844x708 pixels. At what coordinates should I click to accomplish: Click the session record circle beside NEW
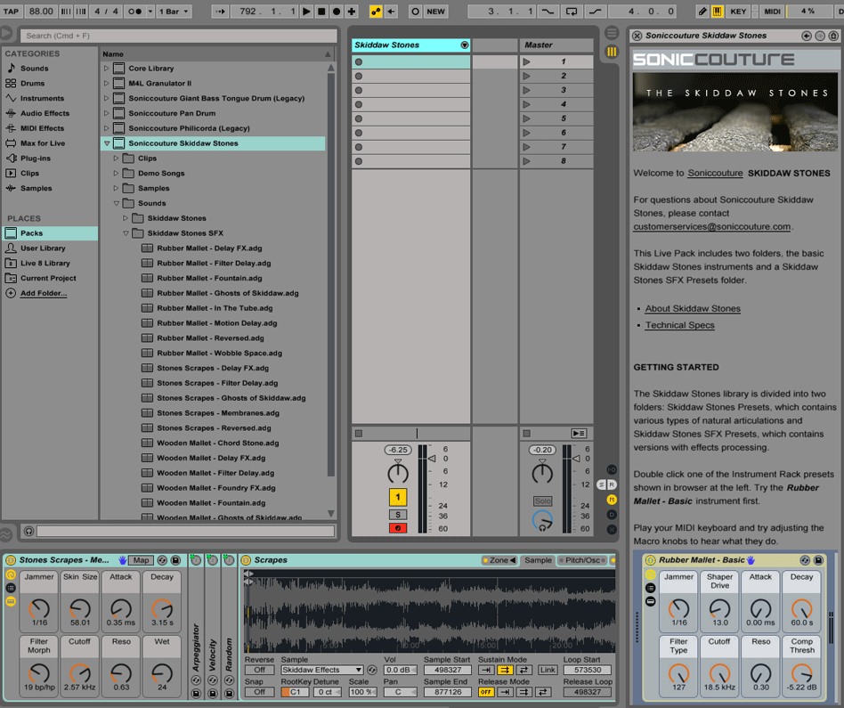415,12
